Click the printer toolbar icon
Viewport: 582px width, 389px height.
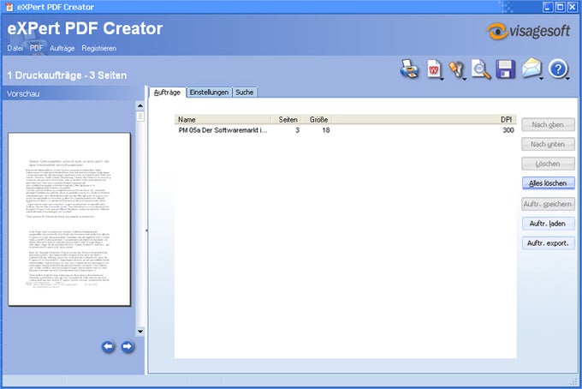[x=409, y=69]
